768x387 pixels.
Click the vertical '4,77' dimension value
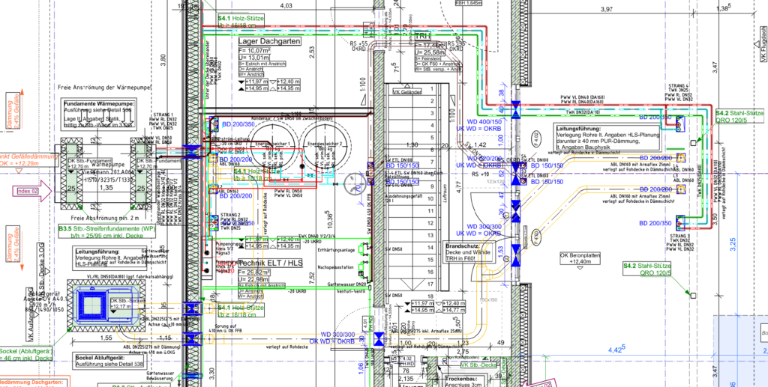point(460,189)
